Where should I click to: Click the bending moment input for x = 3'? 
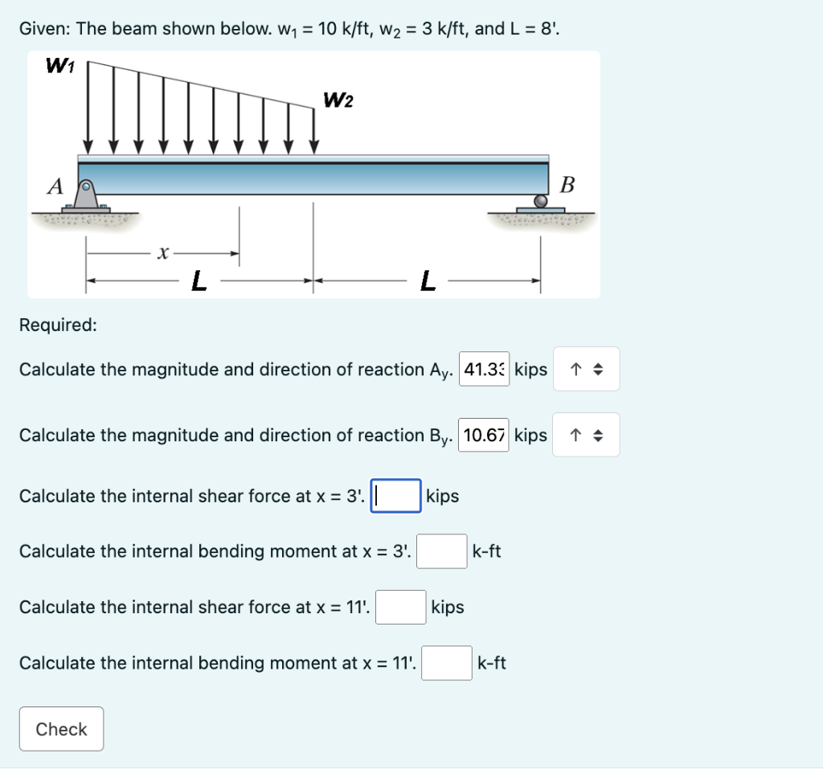coord(441,551)
